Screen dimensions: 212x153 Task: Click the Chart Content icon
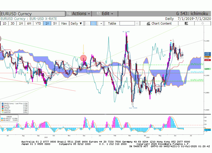pyautogui.click(x=148, y=23)
